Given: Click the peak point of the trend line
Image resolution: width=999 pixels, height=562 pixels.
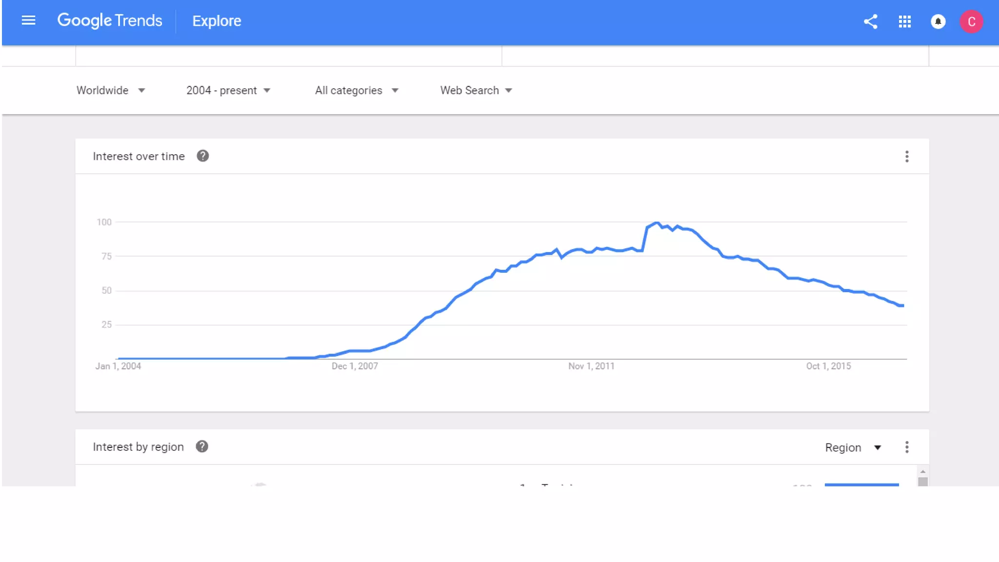Looking at the screenshot, I should click(657, 223).
